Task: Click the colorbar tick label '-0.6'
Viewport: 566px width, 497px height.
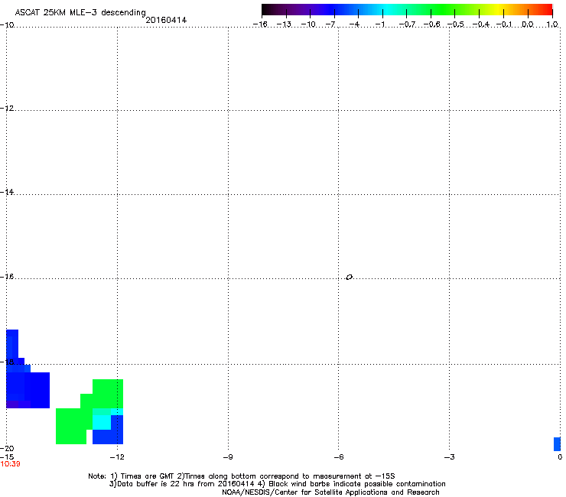Action: 431,24
